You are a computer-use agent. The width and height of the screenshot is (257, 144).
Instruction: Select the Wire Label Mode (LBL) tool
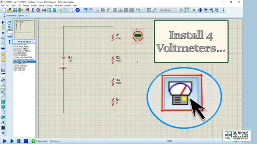point(3,38)
